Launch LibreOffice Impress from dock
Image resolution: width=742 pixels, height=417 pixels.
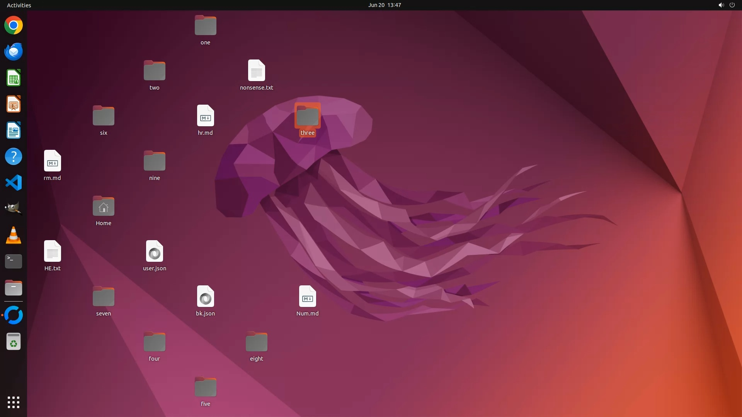[14, 104]
